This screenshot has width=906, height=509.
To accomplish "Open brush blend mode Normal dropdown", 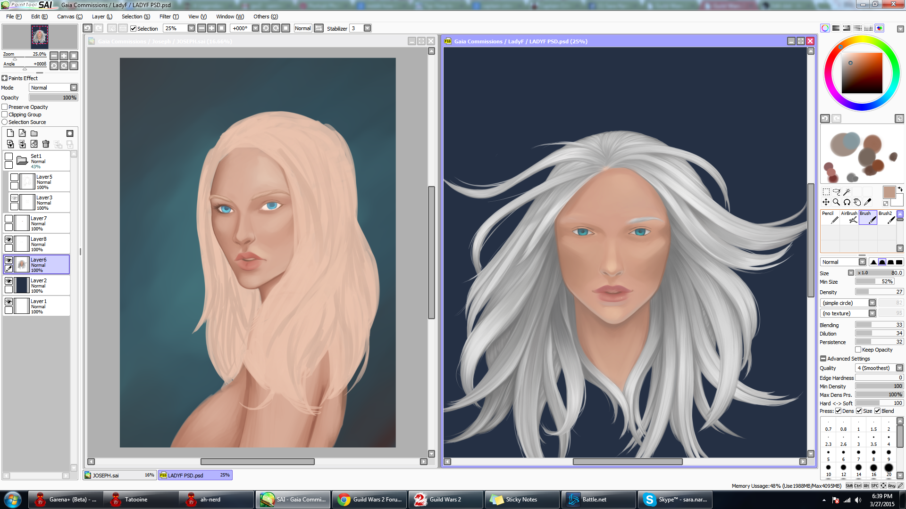I will coord(843,262).
